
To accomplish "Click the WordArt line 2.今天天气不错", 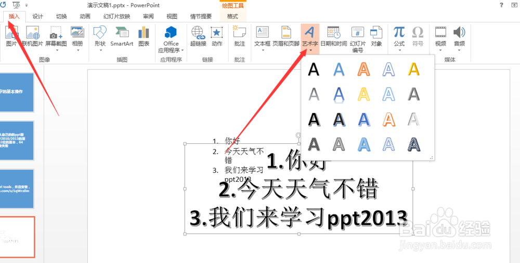I will [x=298, y=189].
